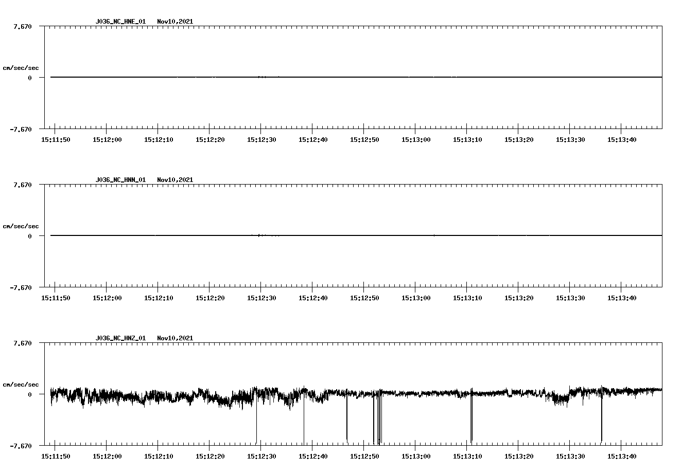Screen dimensions: 699x475
Task: Click the J036_NC_HNE_01 channel title
Action: click(x=120, y=22)
